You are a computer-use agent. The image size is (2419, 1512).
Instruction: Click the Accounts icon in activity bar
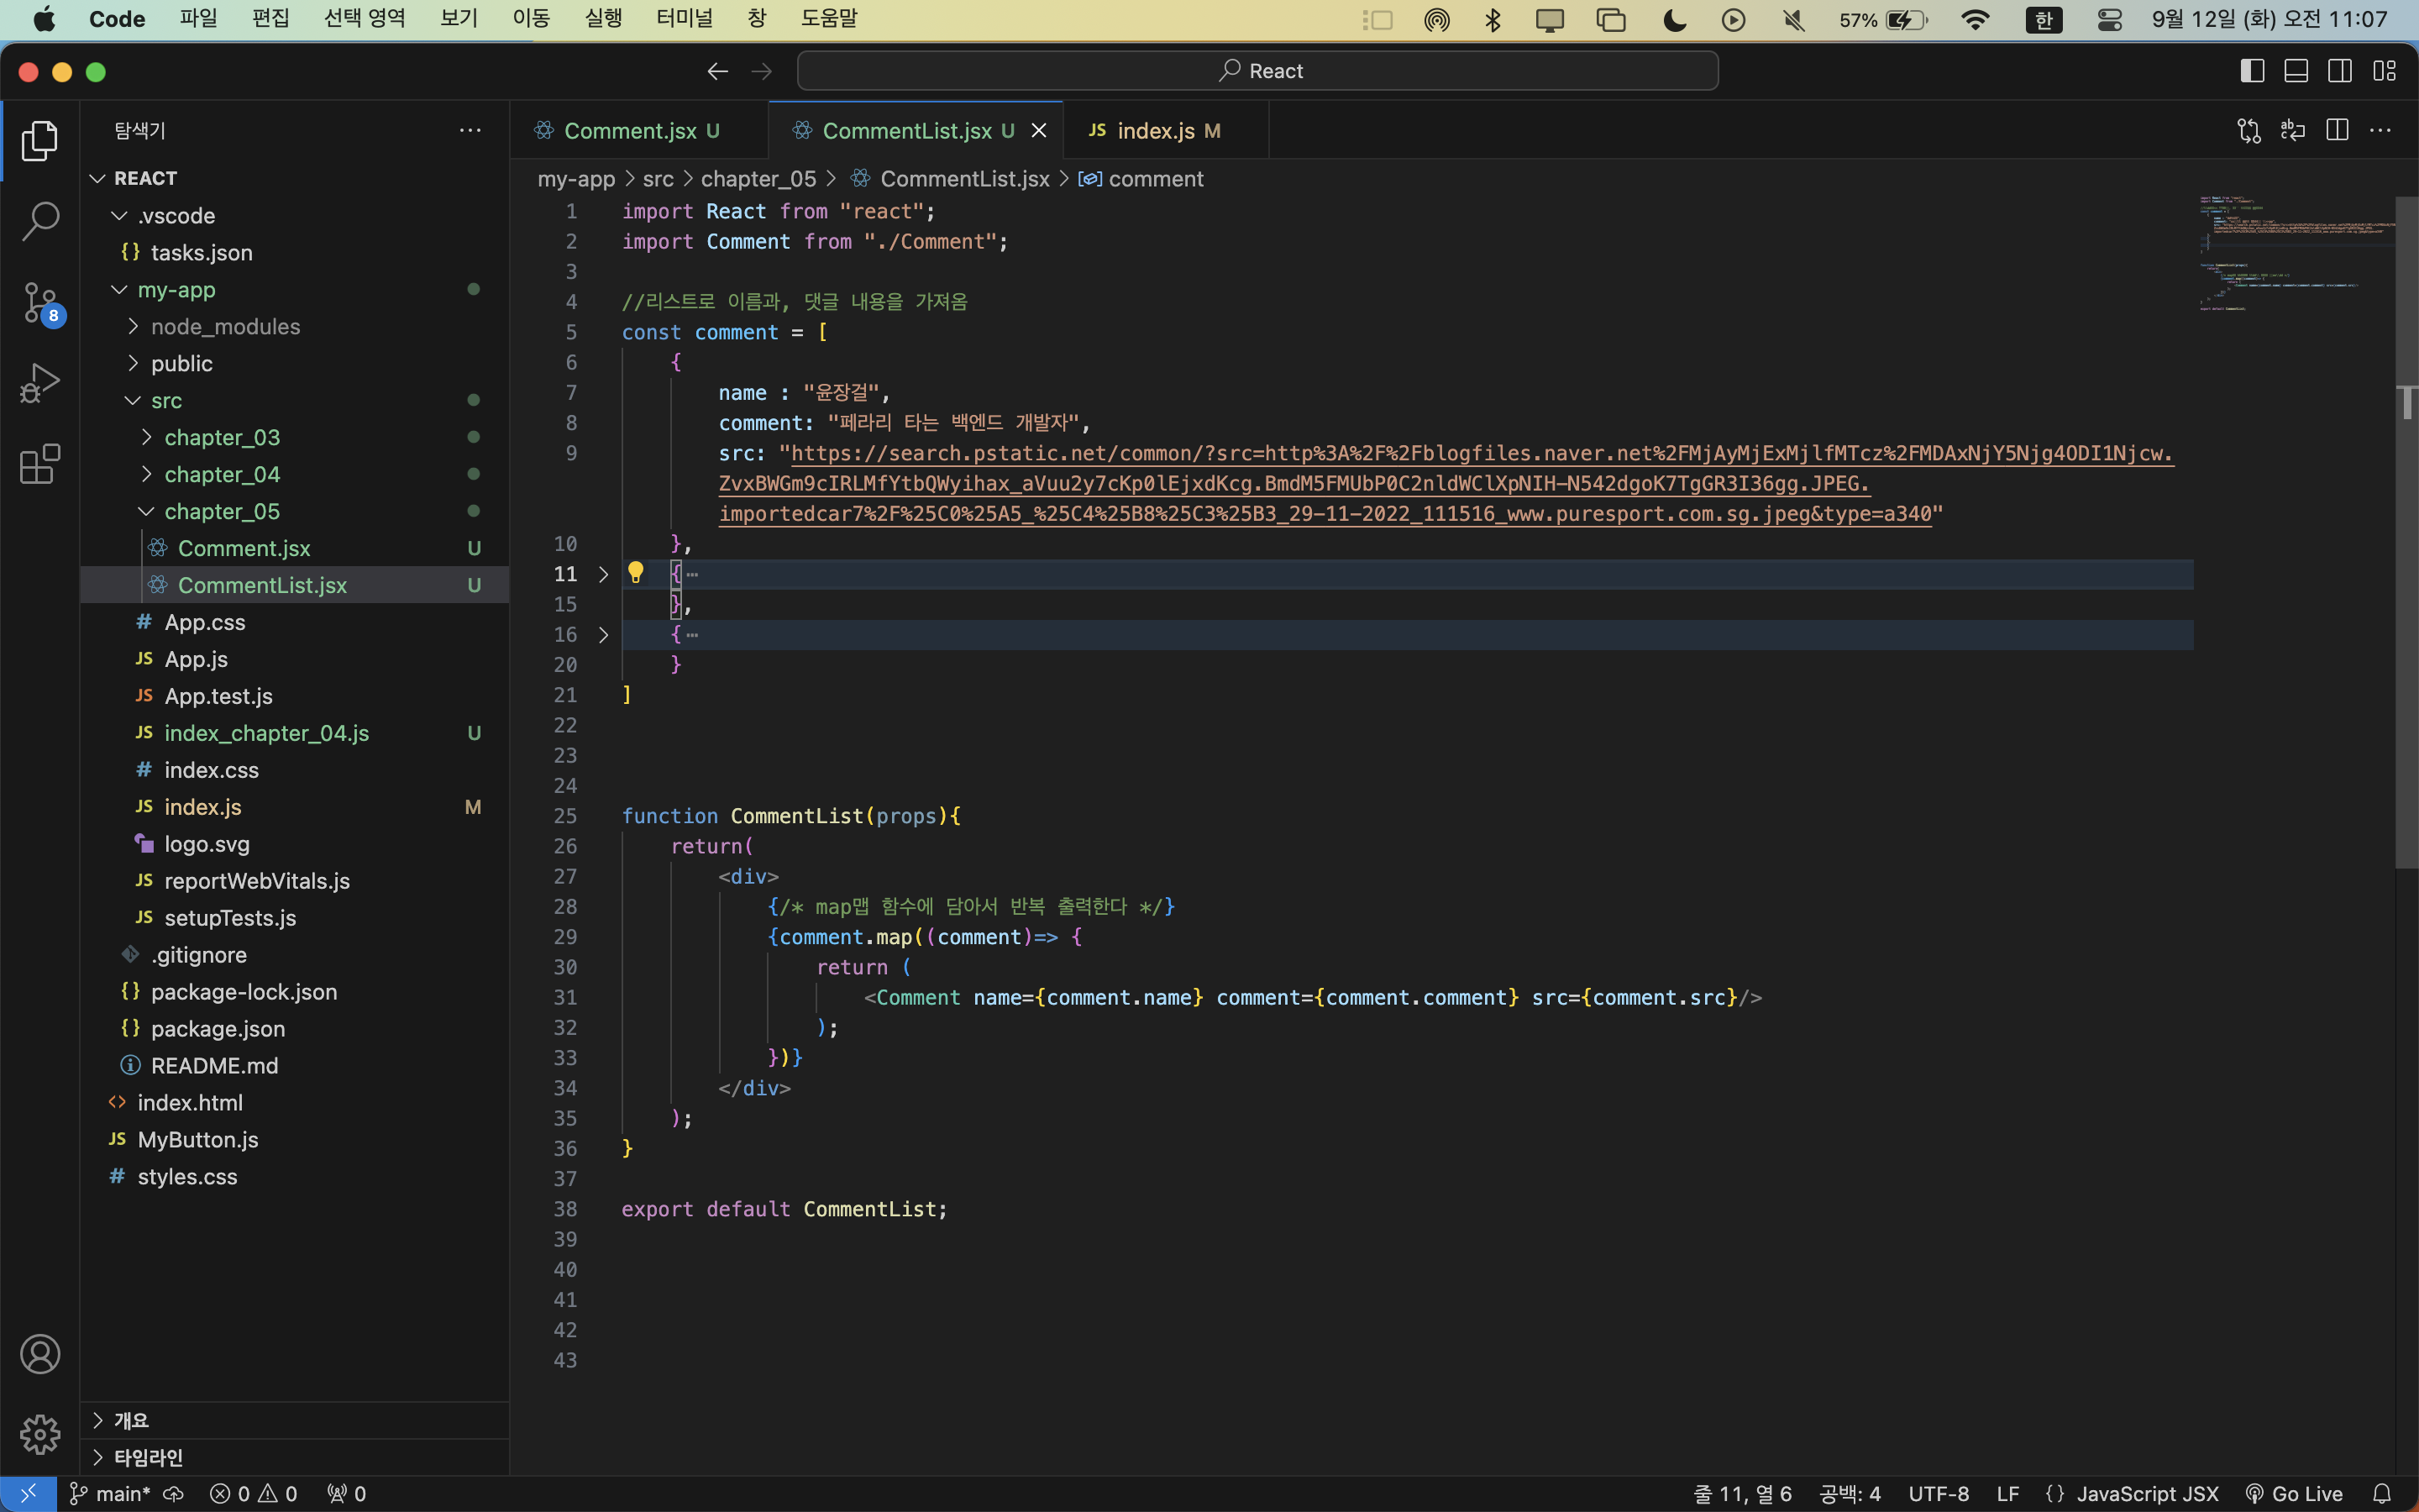pos(40,1354)
